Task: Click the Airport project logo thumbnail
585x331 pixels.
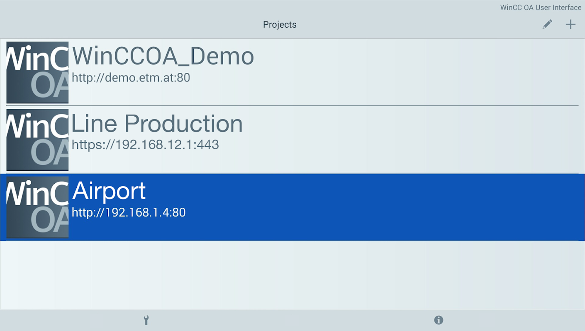Action: click(x=37, y=207)
